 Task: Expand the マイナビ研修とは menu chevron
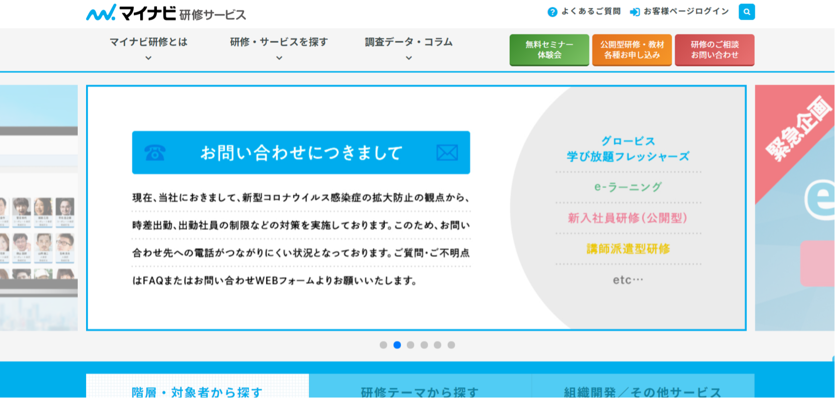click(x=149, y=58)
